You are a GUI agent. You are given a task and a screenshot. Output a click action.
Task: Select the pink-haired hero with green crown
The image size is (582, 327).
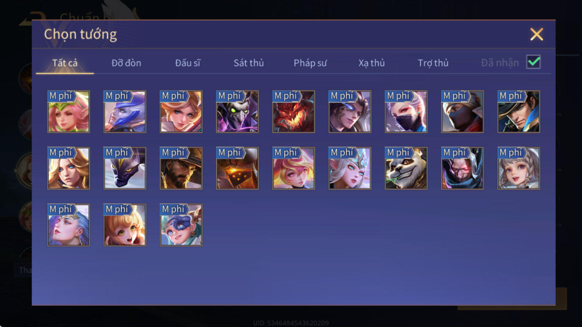[68, 112]
